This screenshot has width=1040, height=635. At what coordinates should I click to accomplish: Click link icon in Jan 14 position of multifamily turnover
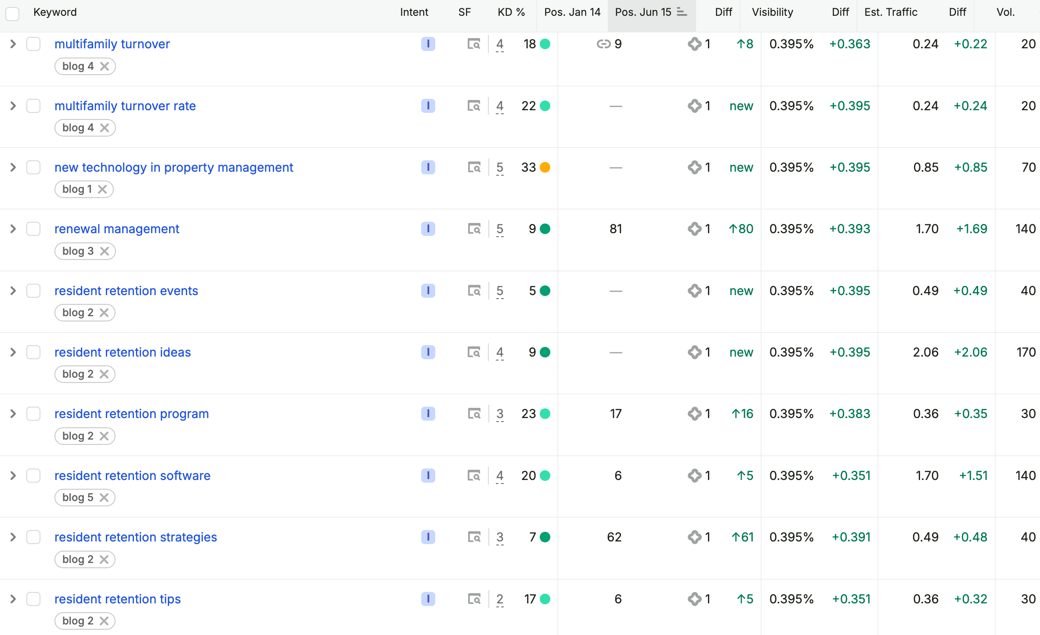point(603,44)
